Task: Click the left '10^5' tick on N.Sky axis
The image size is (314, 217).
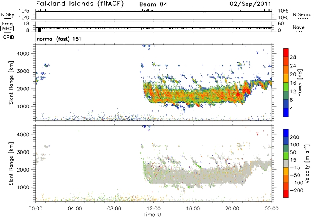Action: click(x=24, y=11)
